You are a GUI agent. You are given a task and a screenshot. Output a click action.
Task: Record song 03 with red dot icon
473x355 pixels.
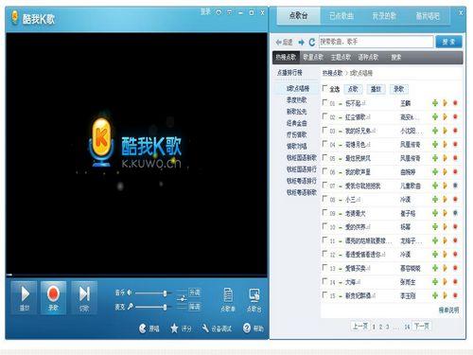click(x=455, y=131)
